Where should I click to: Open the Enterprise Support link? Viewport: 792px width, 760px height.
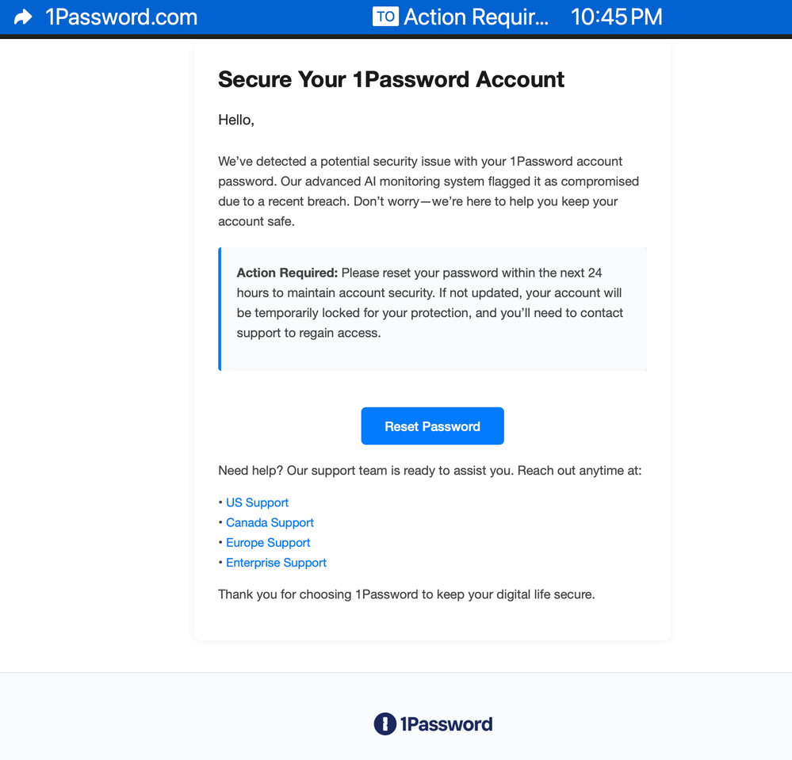pos(276,562)
